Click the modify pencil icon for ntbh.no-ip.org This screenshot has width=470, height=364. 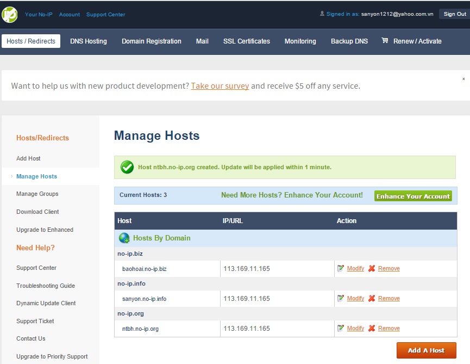(341, 328)
